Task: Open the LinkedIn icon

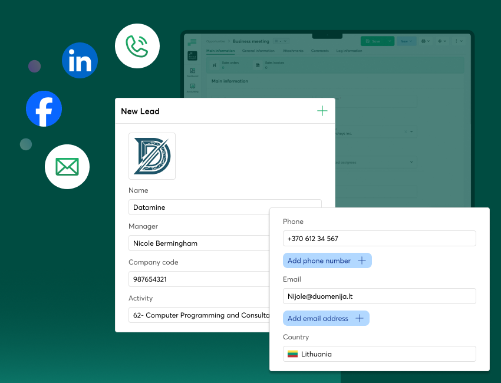Action: [80, 60]
